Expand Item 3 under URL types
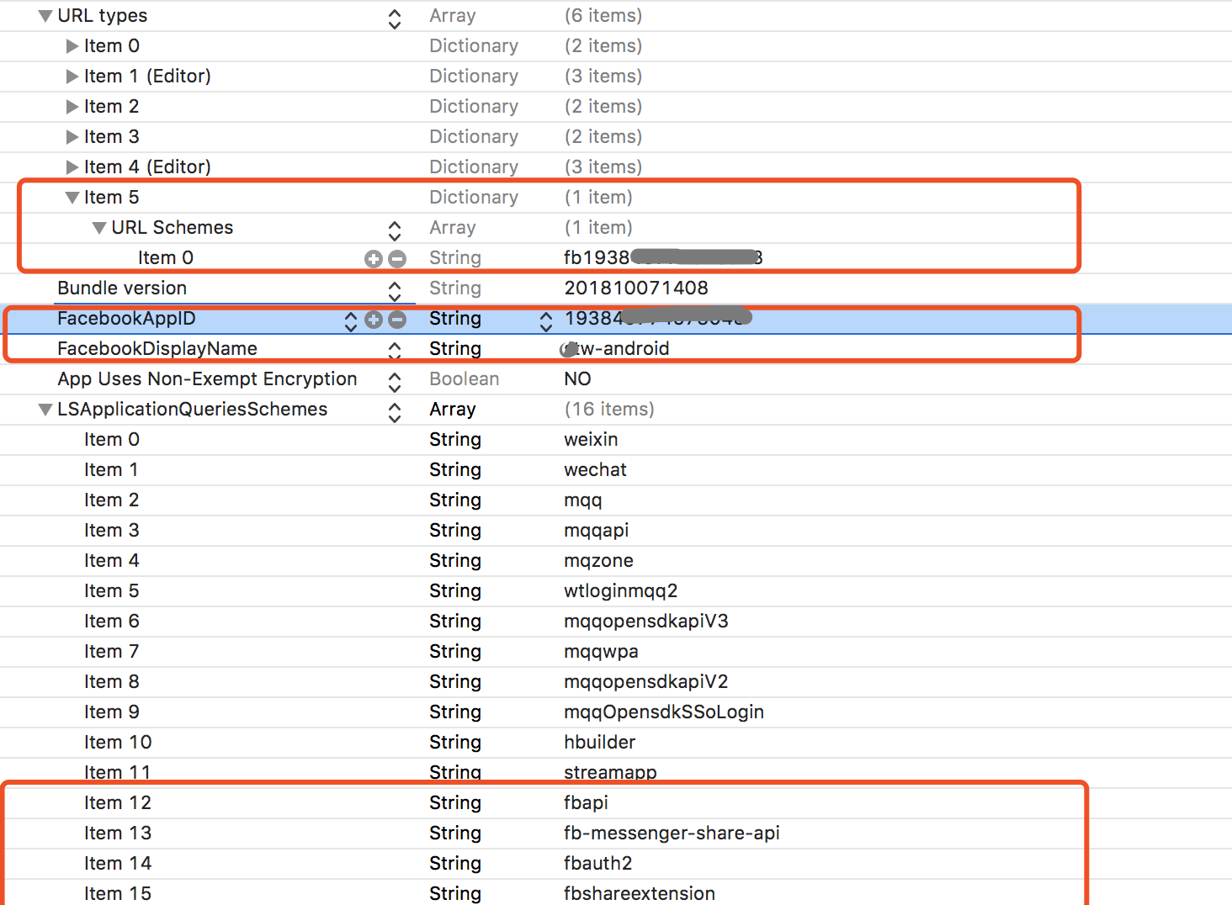The image size is (1232, 905). (72, 137)
